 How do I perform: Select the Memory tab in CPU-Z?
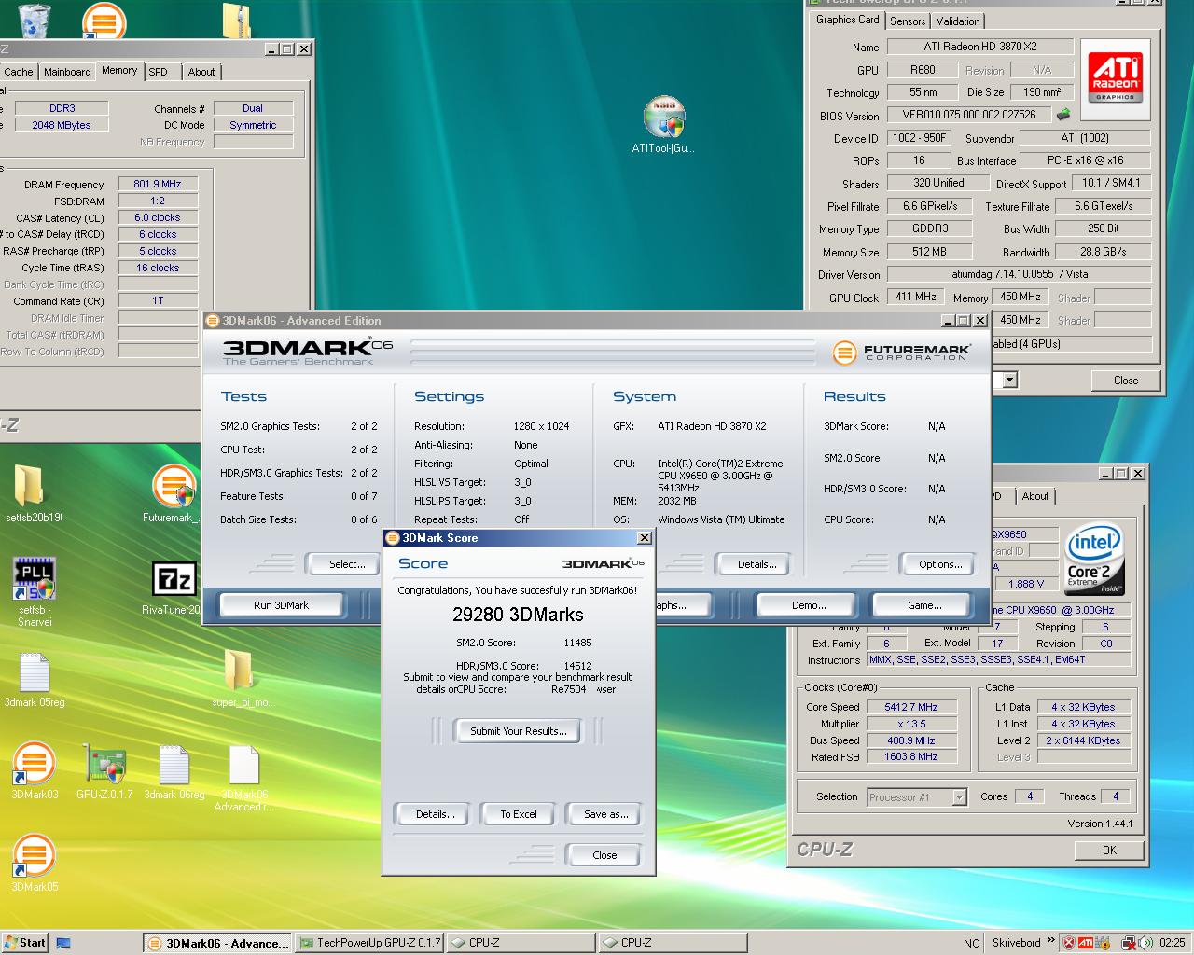119,71
